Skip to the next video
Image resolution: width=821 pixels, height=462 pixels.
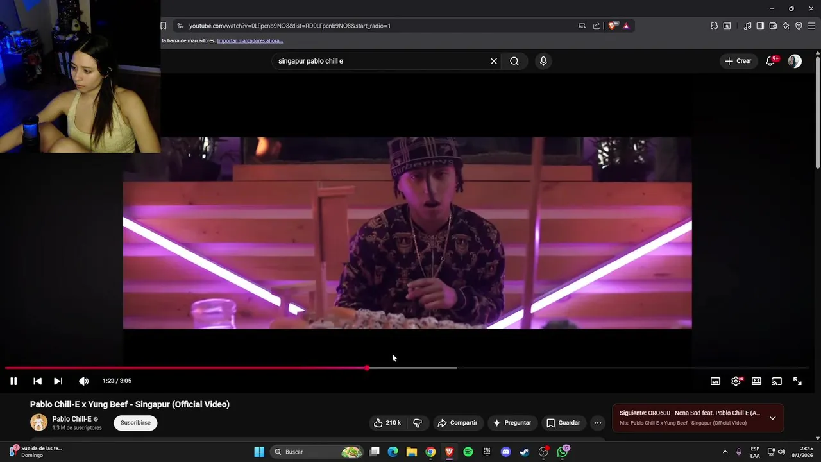pyautogui.click(x=58, y=381)
